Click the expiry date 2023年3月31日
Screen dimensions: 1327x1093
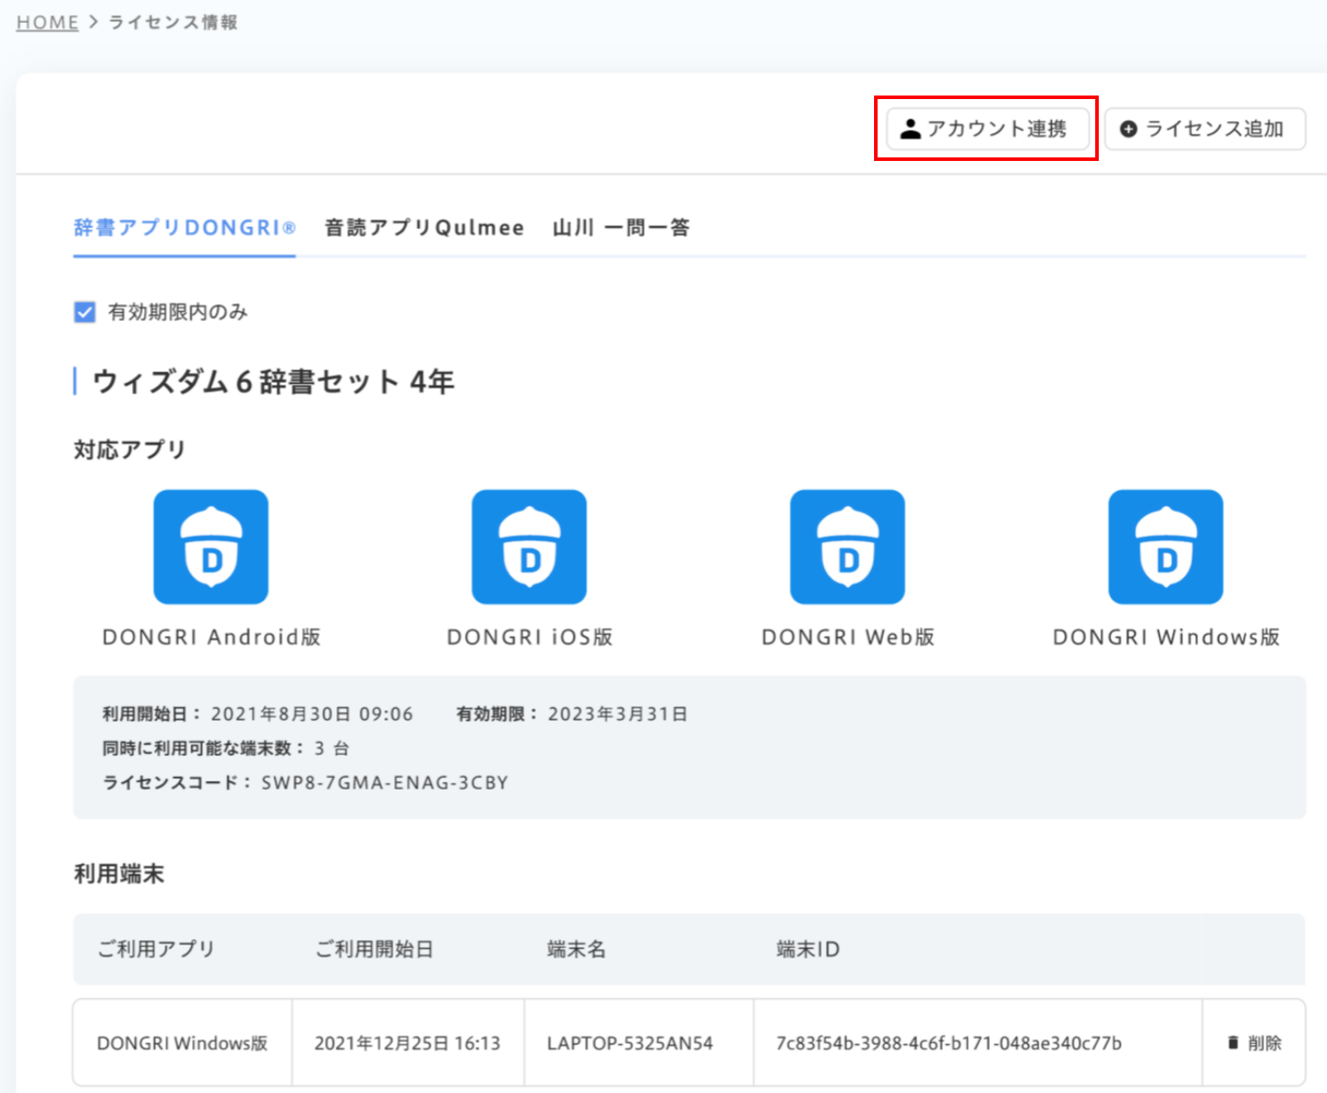tap(617, 714)
